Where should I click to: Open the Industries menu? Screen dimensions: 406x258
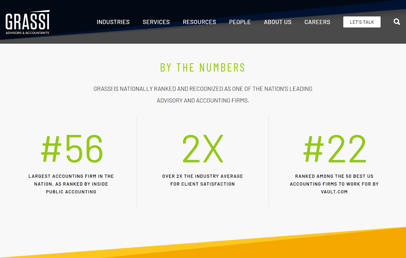[x=113, y=22]
